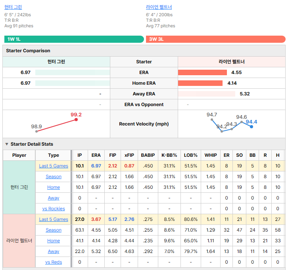Viewport: 288px width, 270px height.
Task: Open Hunter Greene's Season stats link
Action: (x=54, y=177)
